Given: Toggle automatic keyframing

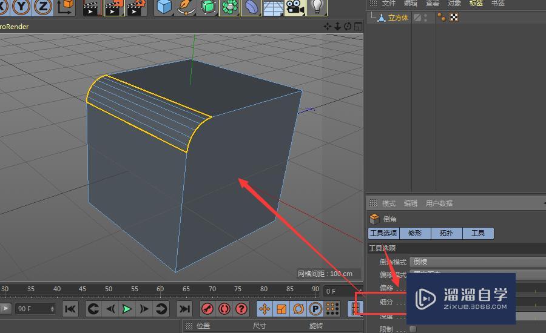Looking at the screenshot, I should (x=224, y=309).
